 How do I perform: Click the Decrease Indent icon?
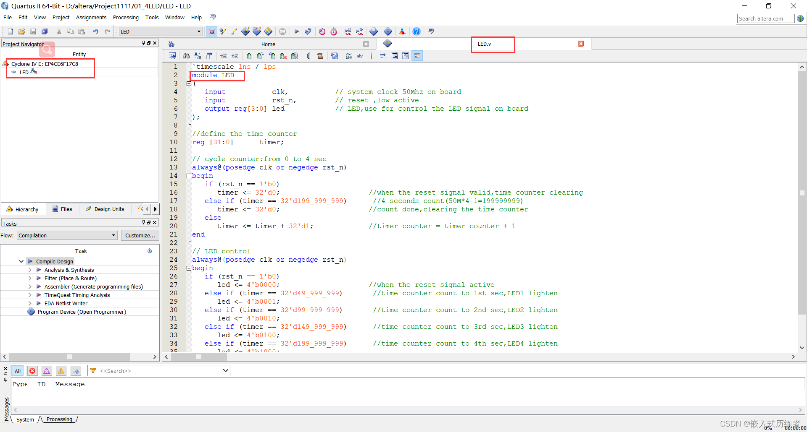235,56
